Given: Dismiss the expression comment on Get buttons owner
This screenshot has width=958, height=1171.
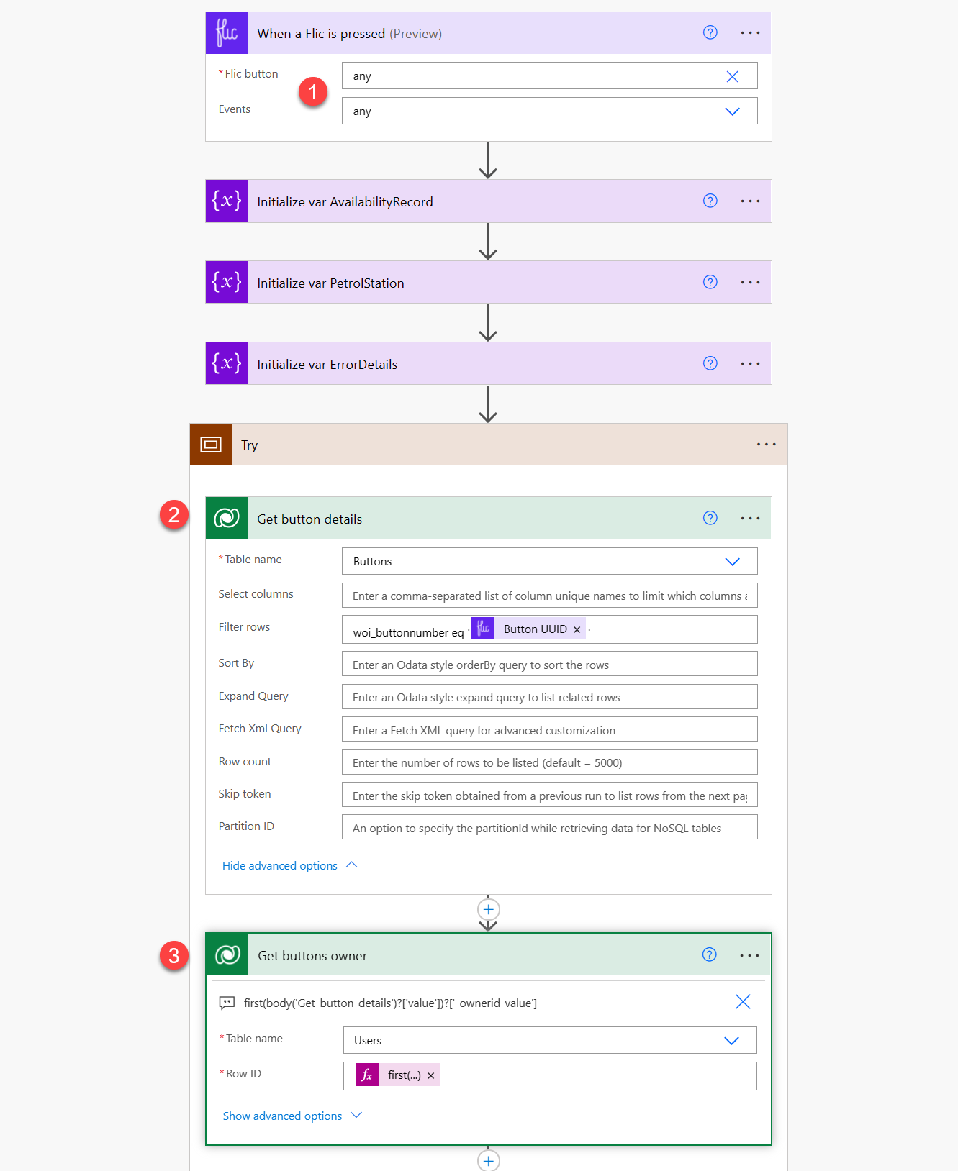Looking at the screenshot, I should [x=743, y=1002].
